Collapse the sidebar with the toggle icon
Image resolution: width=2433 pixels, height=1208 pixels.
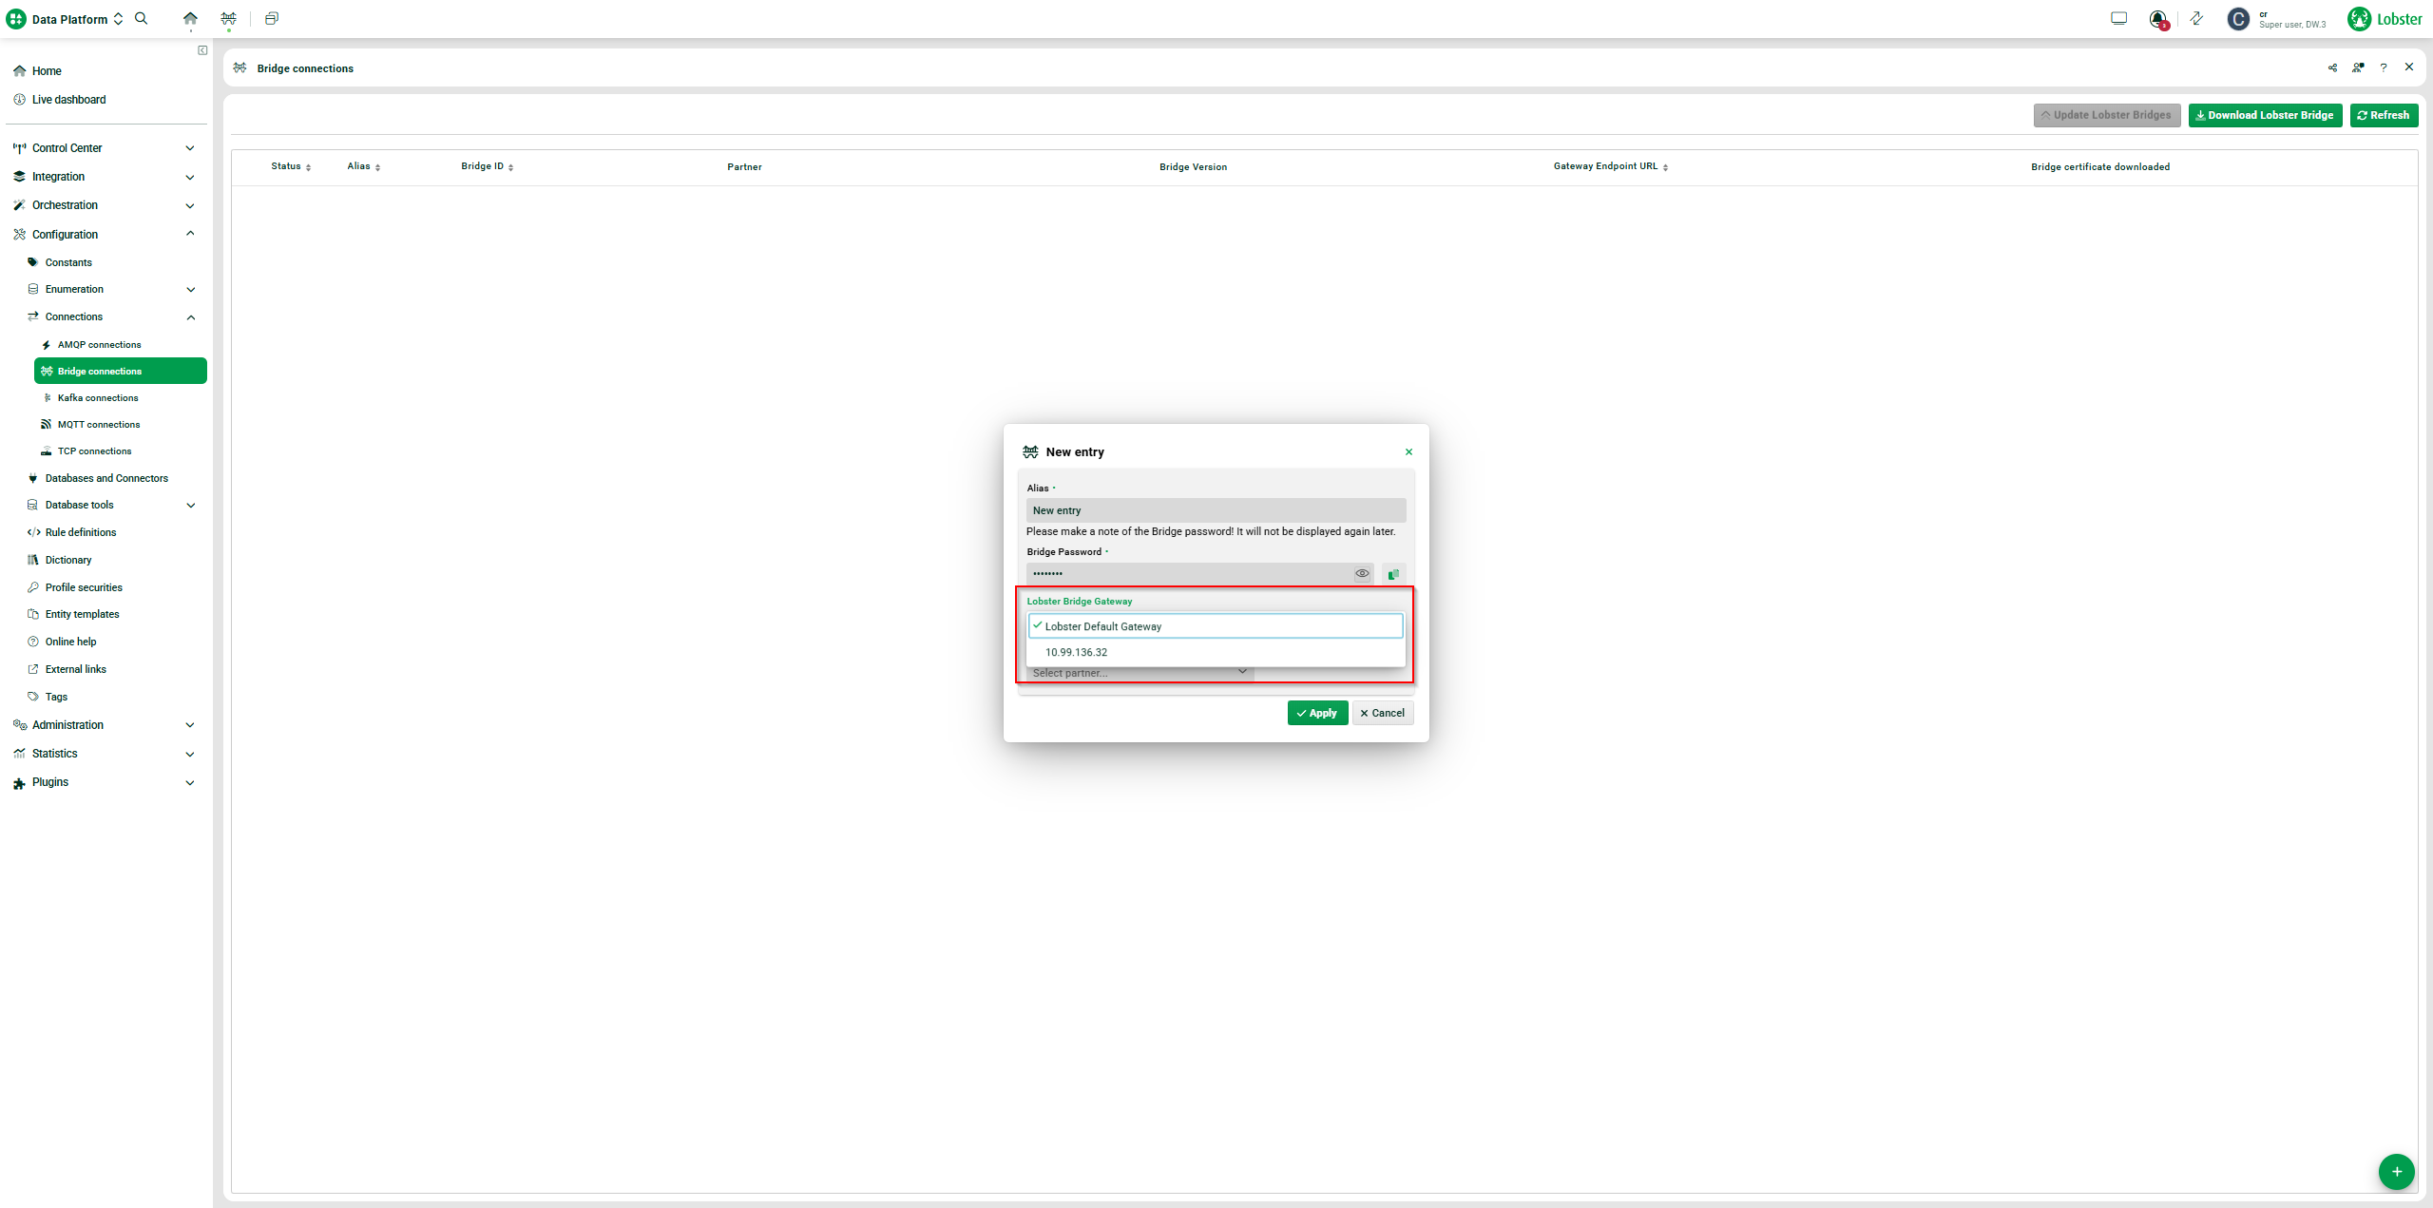[x=202, y=50]
